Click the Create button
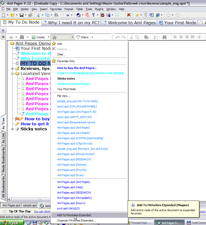206x225 pixels. pos(38,37)
